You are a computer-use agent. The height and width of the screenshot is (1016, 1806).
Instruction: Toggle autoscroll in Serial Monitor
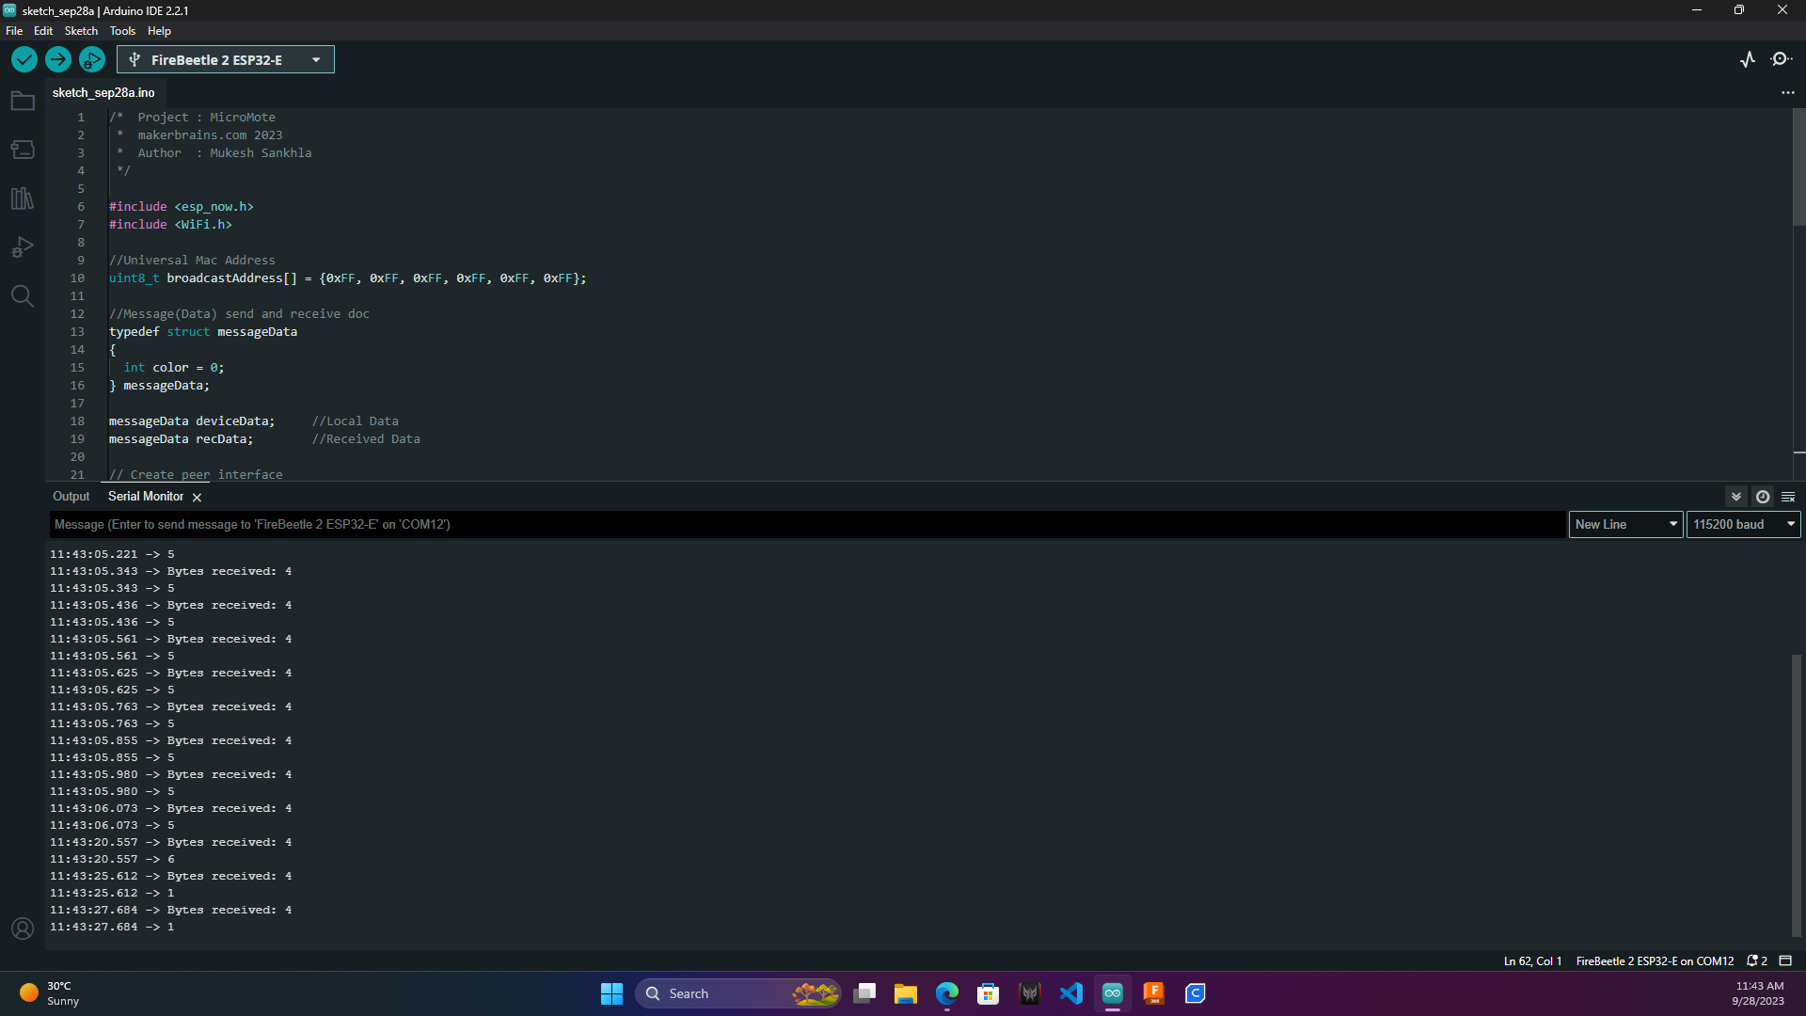coord(1735,497)
